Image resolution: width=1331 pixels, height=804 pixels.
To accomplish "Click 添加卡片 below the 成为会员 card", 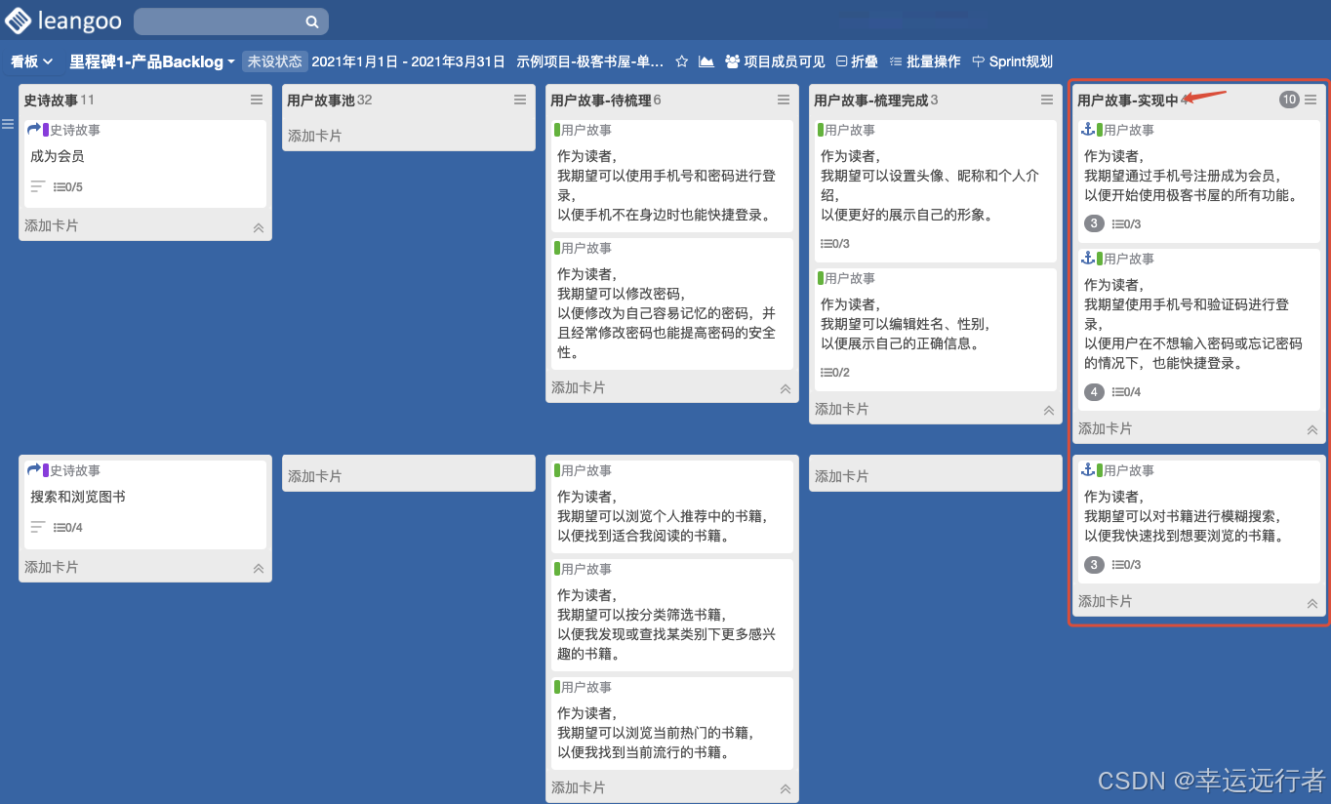I will (x=52, y=225).
